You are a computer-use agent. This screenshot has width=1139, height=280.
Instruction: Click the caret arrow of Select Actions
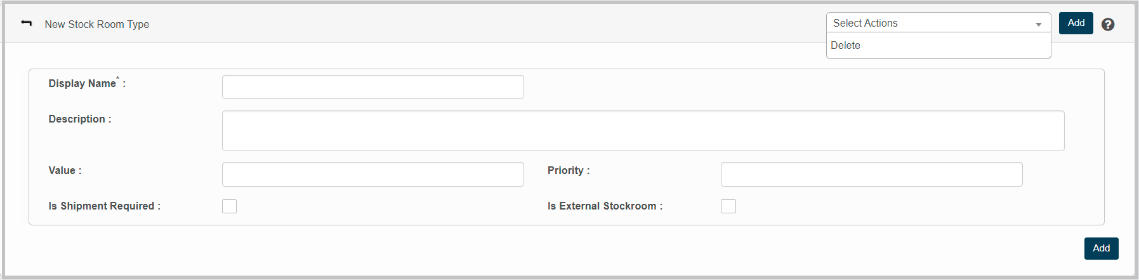(1039, 24)
